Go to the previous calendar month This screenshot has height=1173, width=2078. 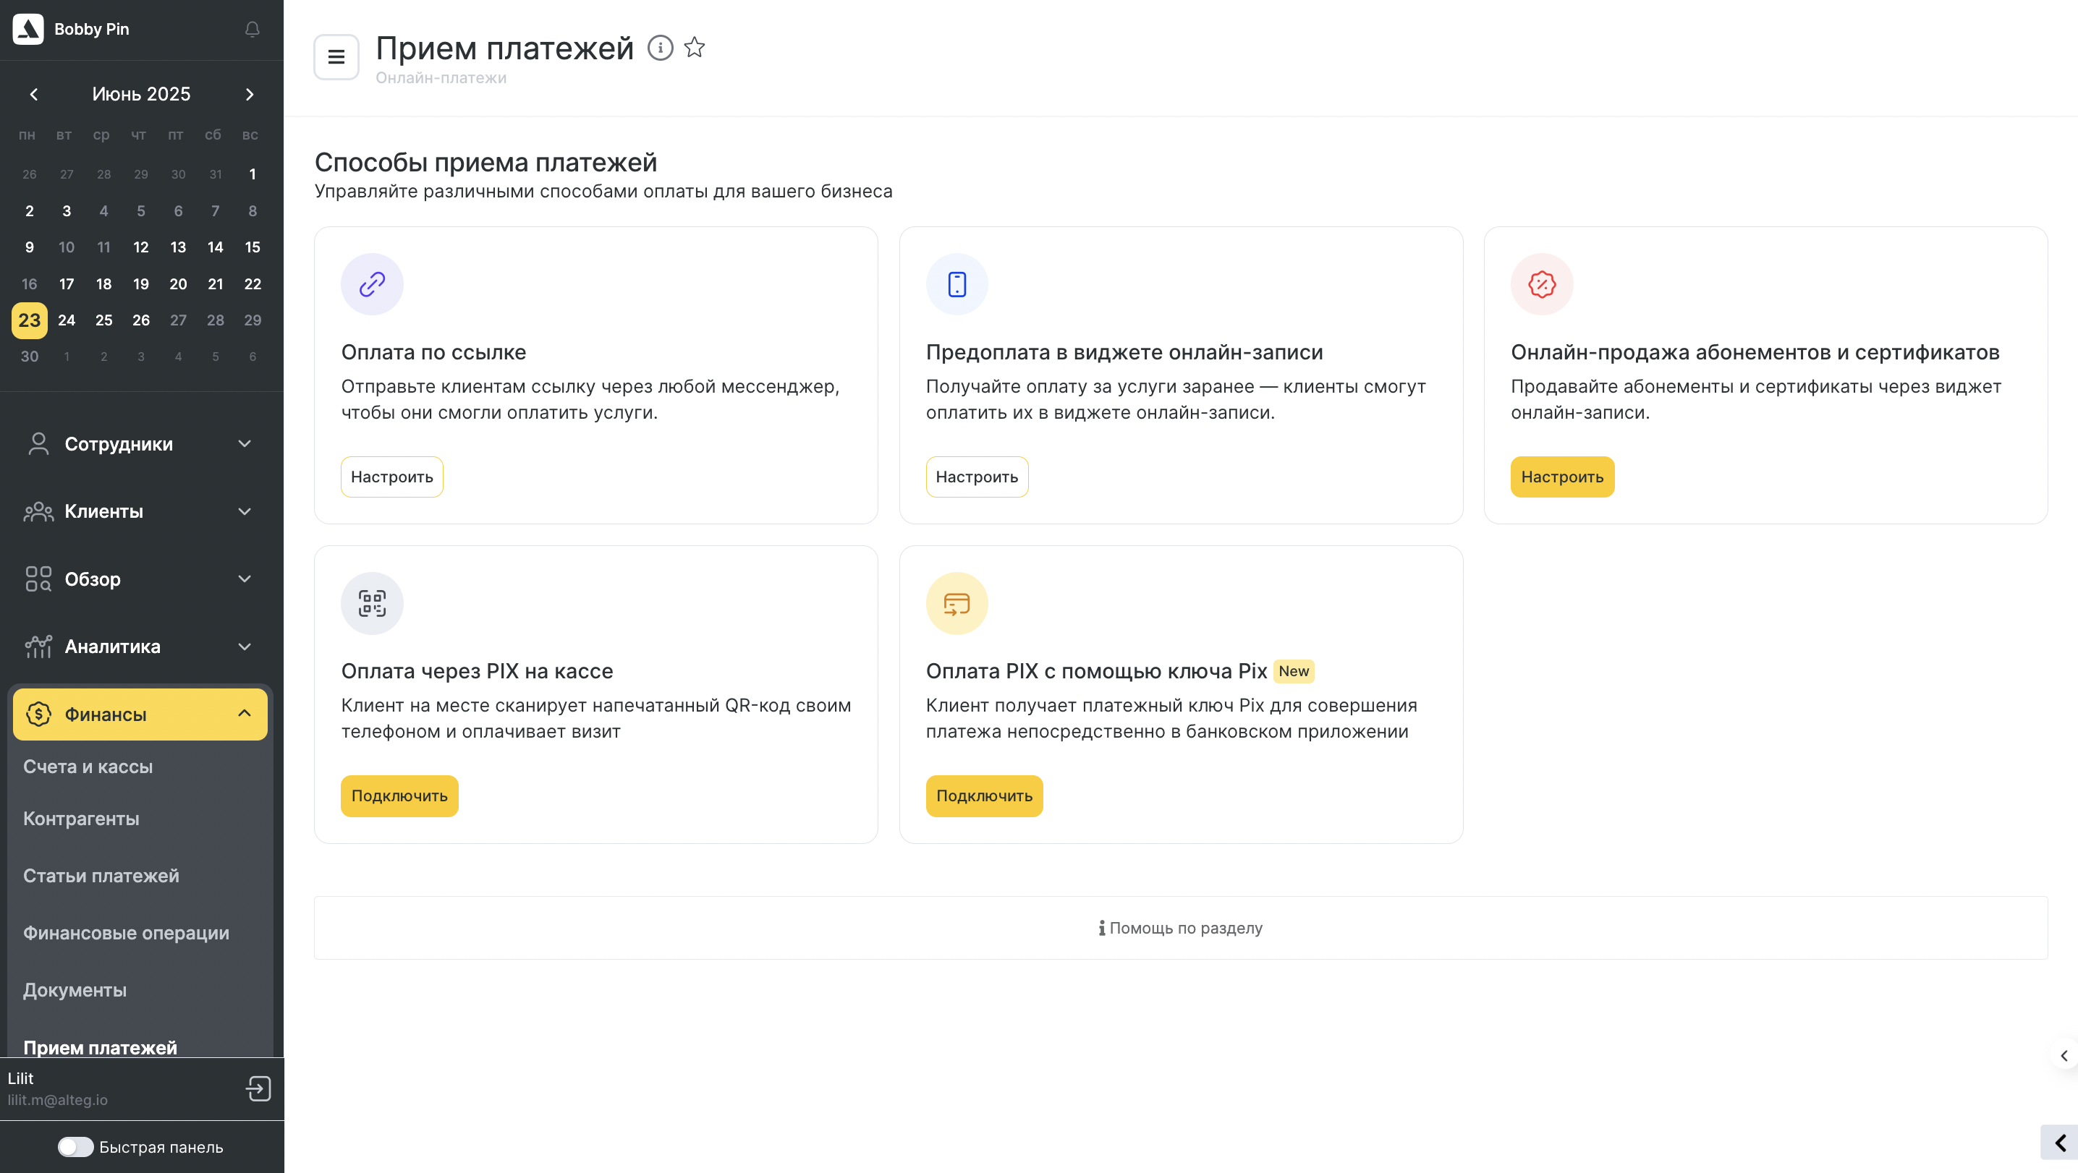(34, 94)
